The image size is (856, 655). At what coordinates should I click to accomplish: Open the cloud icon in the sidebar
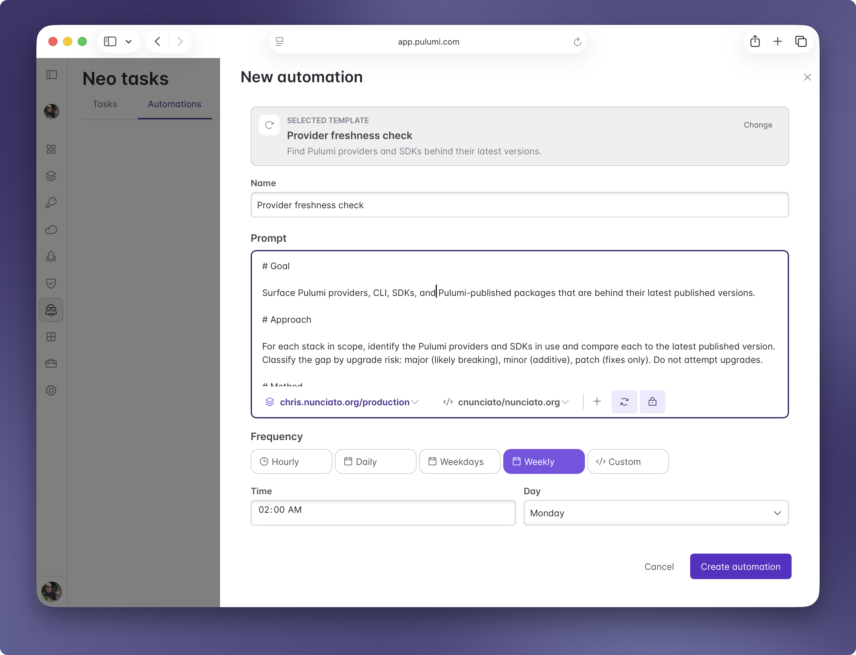51,230
